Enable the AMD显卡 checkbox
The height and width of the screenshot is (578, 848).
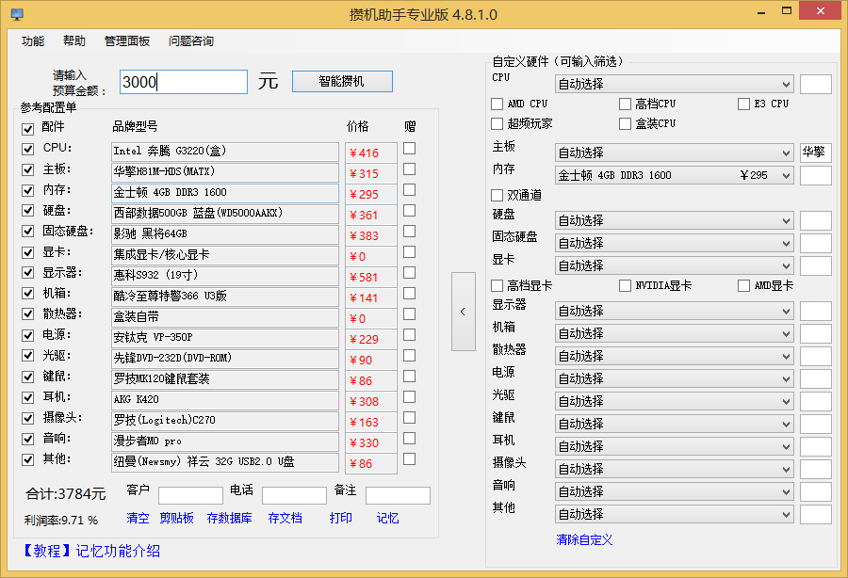pos(744,285)
